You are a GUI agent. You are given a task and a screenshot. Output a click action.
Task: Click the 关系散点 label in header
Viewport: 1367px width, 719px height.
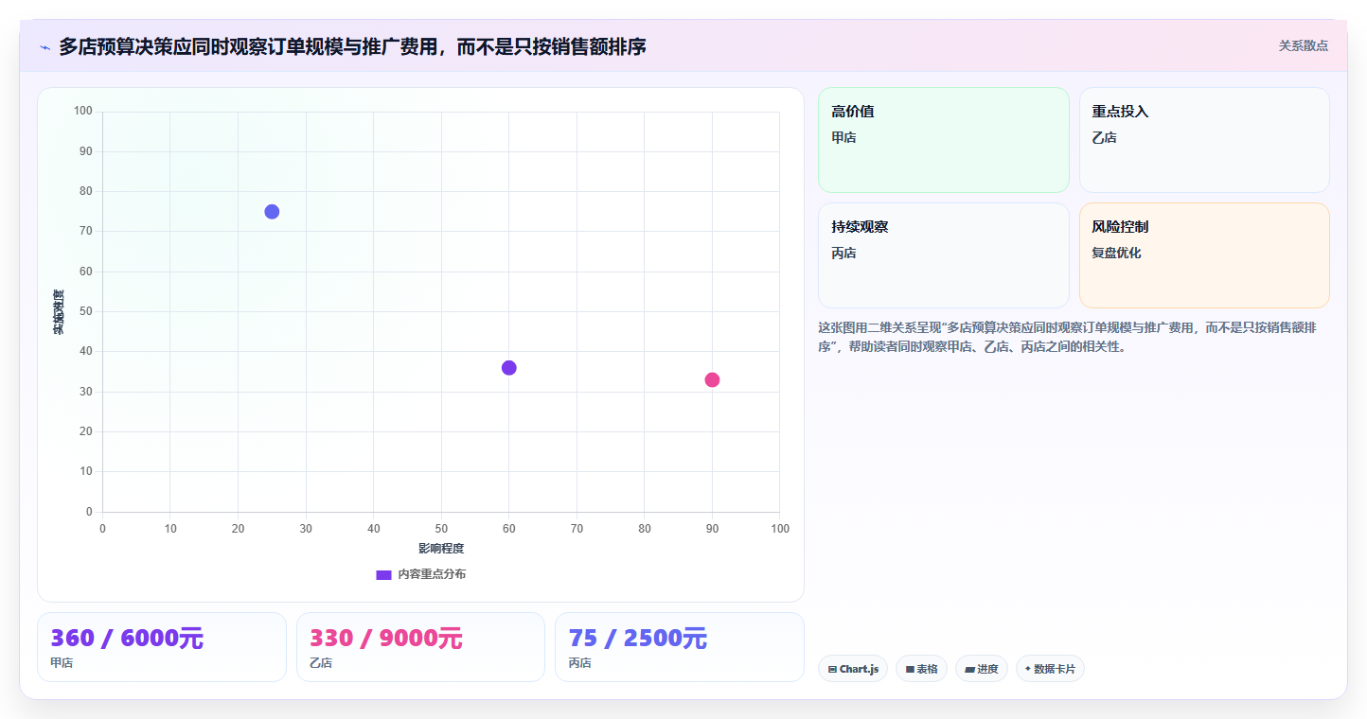[1303, 45]
